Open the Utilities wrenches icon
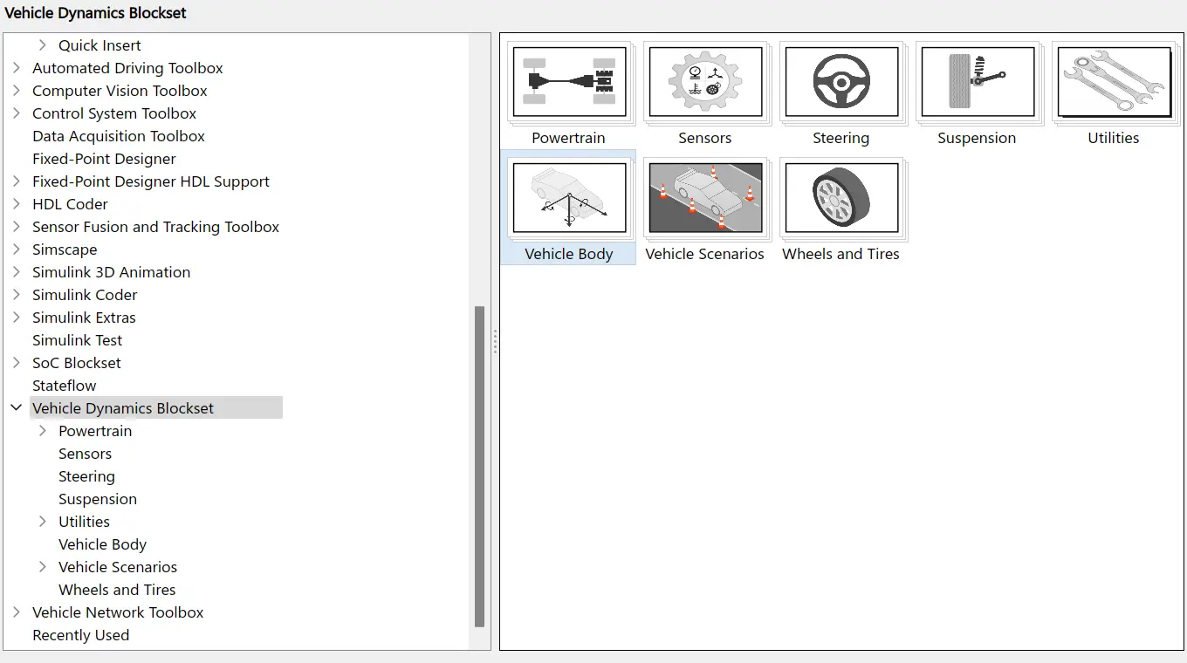Screen dimensions: 1187x663 pyautogui.click(x=1114, y=82)
